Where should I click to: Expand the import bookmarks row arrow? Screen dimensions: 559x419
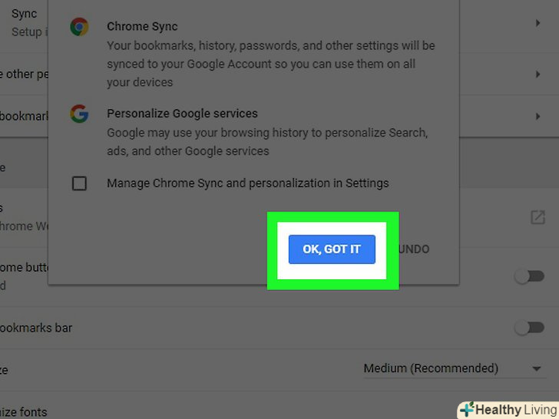(537, 116)
